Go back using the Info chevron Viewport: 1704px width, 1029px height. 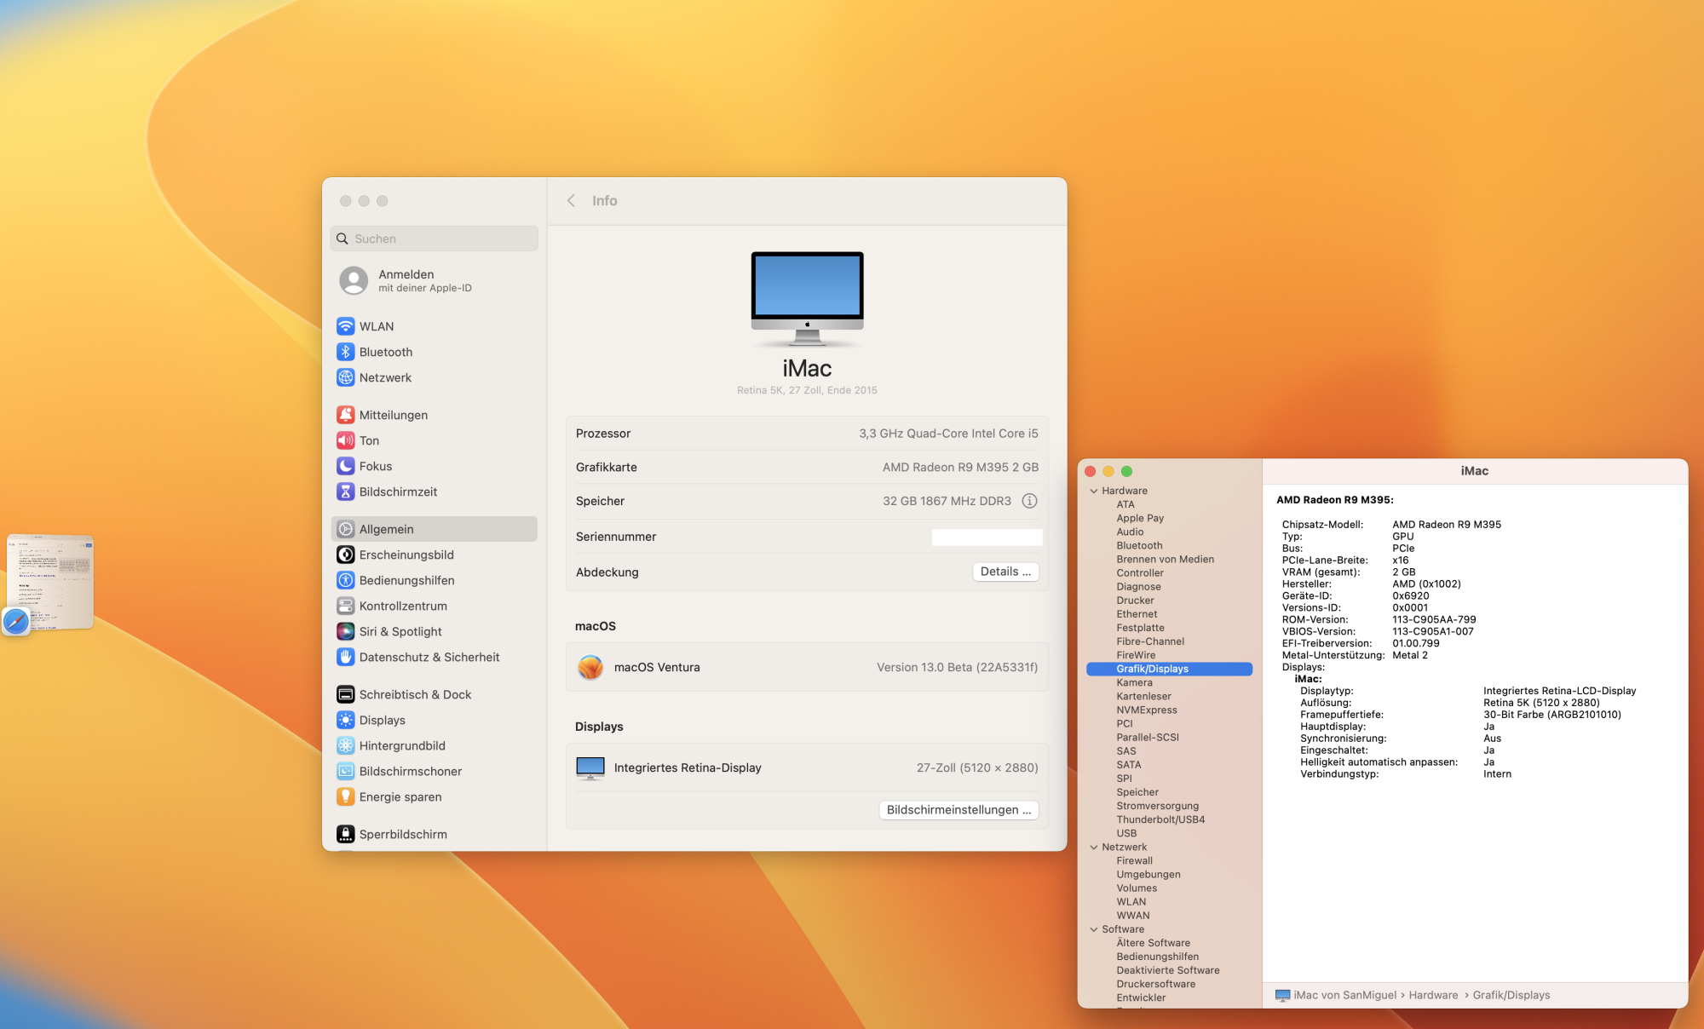tap(571, 201)
